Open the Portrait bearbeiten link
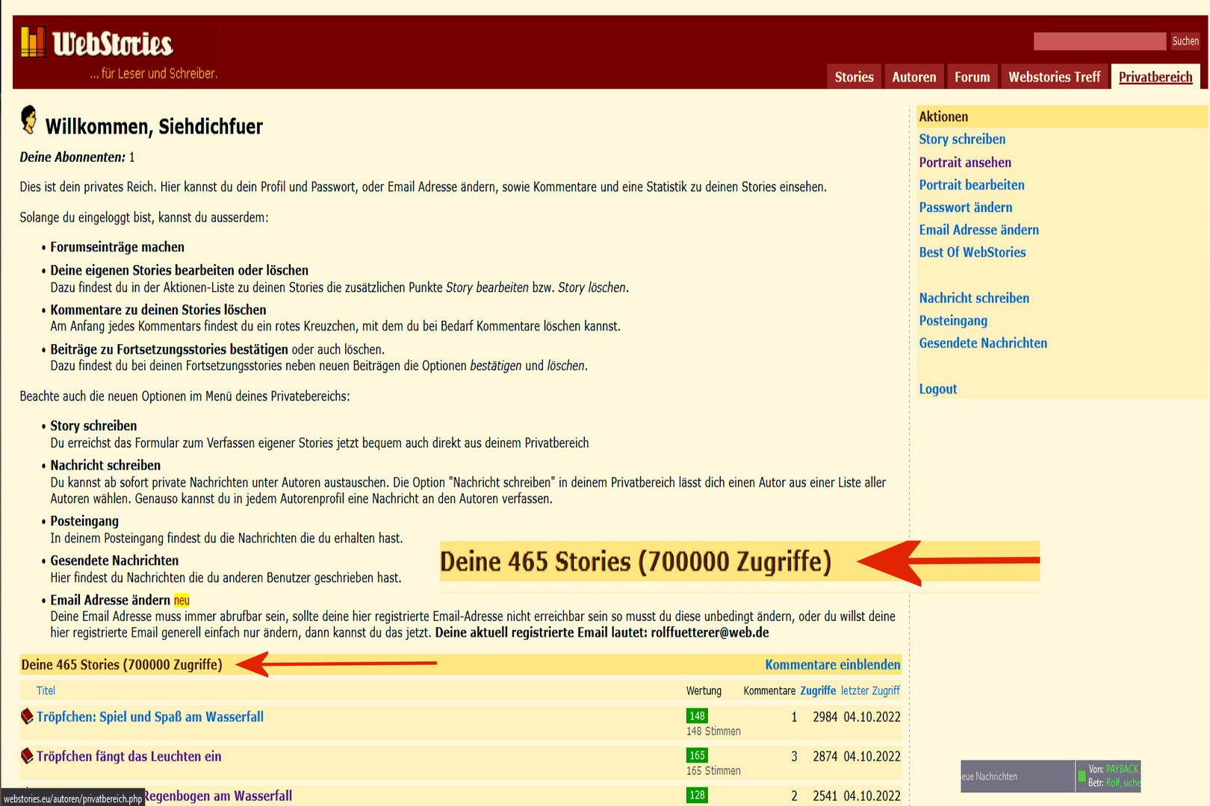The image size is (1210, 806). (972, 184)
